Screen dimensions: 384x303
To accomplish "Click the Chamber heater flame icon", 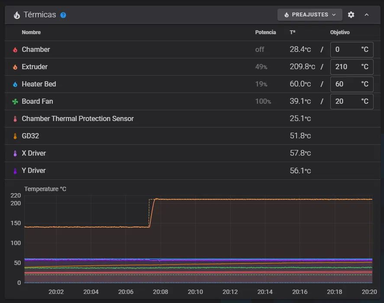I will coord(15,50).
